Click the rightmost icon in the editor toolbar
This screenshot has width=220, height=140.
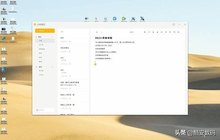tap(179, 32)
